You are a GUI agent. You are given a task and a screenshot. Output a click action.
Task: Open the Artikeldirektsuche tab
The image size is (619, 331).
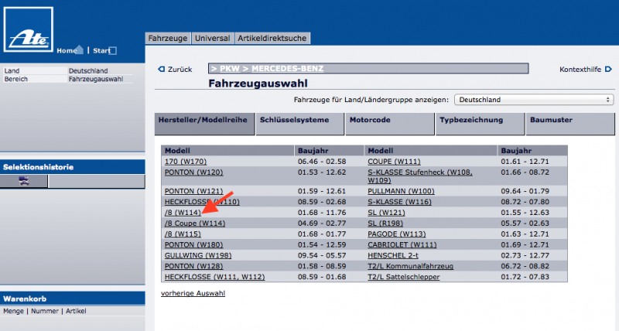(272, 38)
